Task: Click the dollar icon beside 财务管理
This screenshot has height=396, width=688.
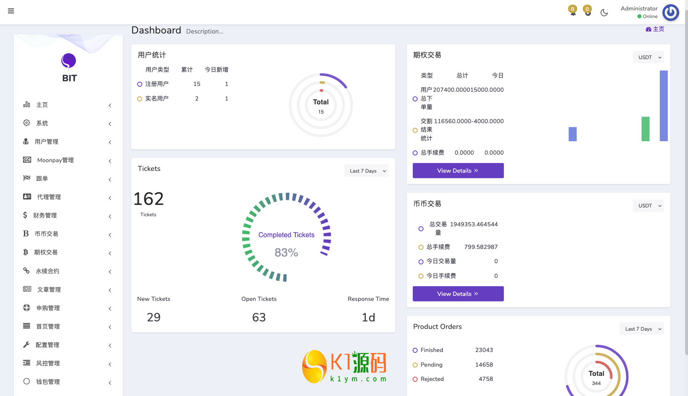Action: pyautogui.click(x=25, y=215)
